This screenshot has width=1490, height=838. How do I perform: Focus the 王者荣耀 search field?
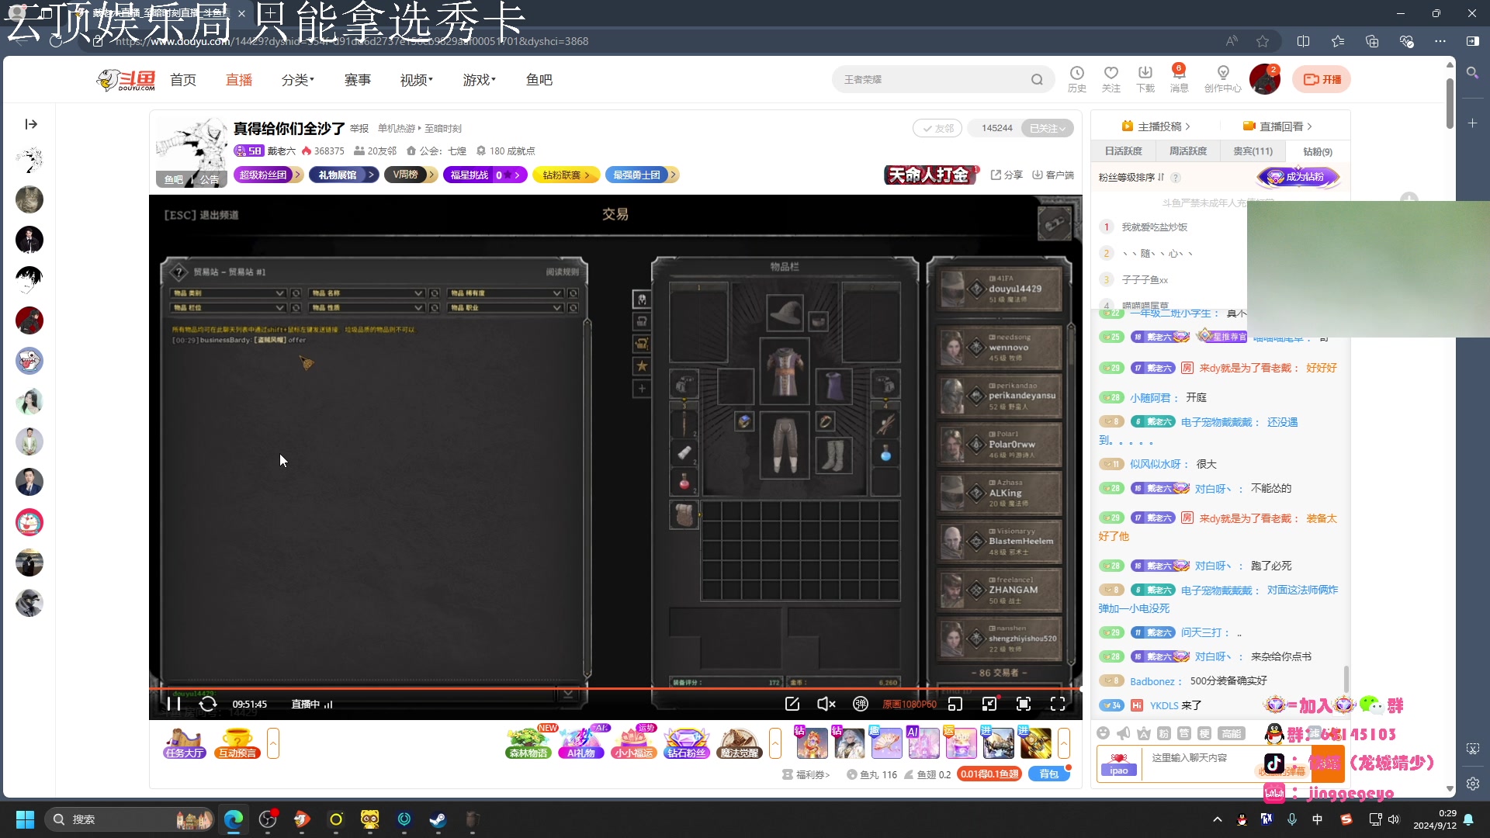click(931, 80)
